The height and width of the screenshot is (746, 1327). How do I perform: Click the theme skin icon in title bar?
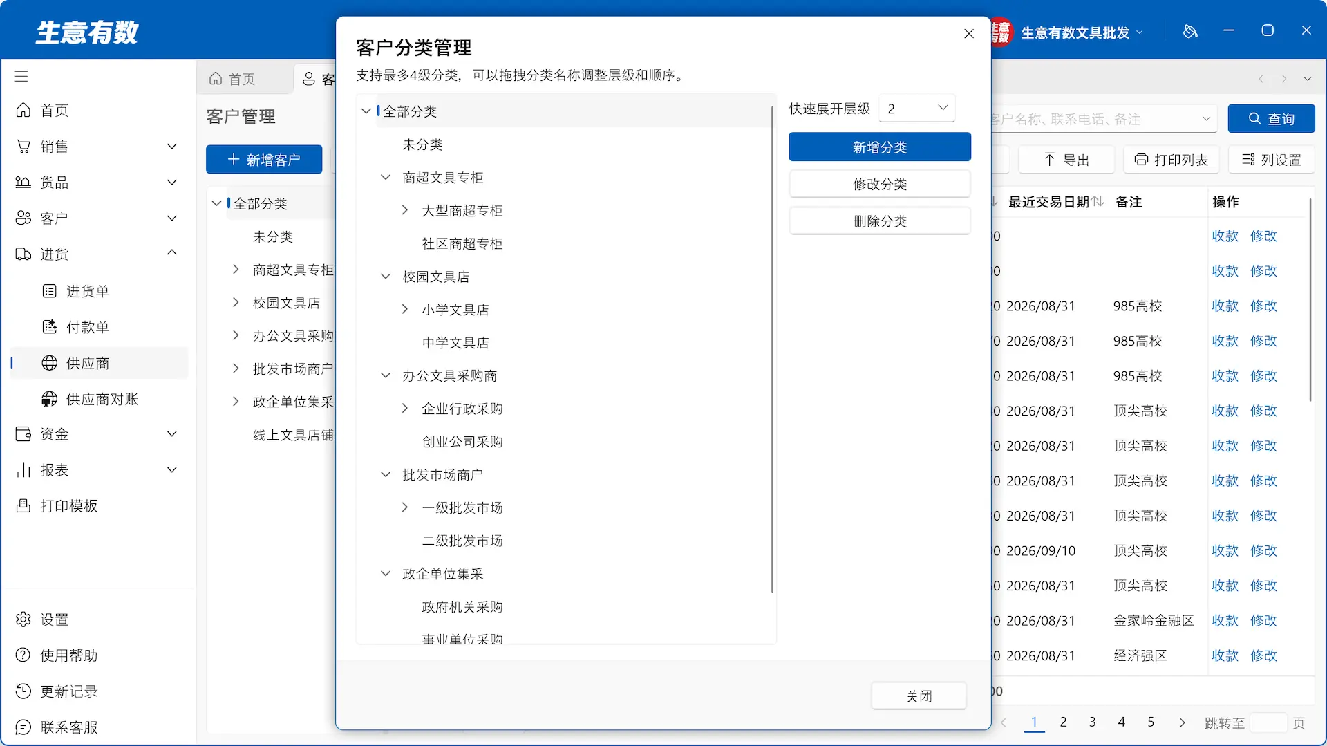pos(1190,31)
